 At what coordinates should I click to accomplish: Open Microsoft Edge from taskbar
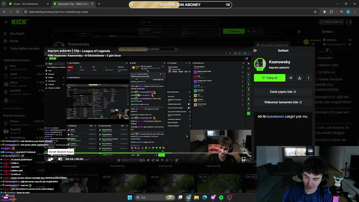205,198
